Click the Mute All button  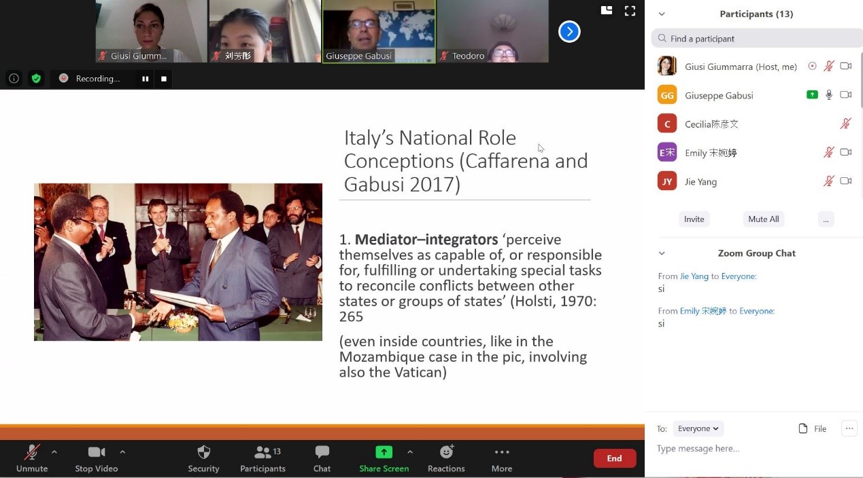[763, 219]
